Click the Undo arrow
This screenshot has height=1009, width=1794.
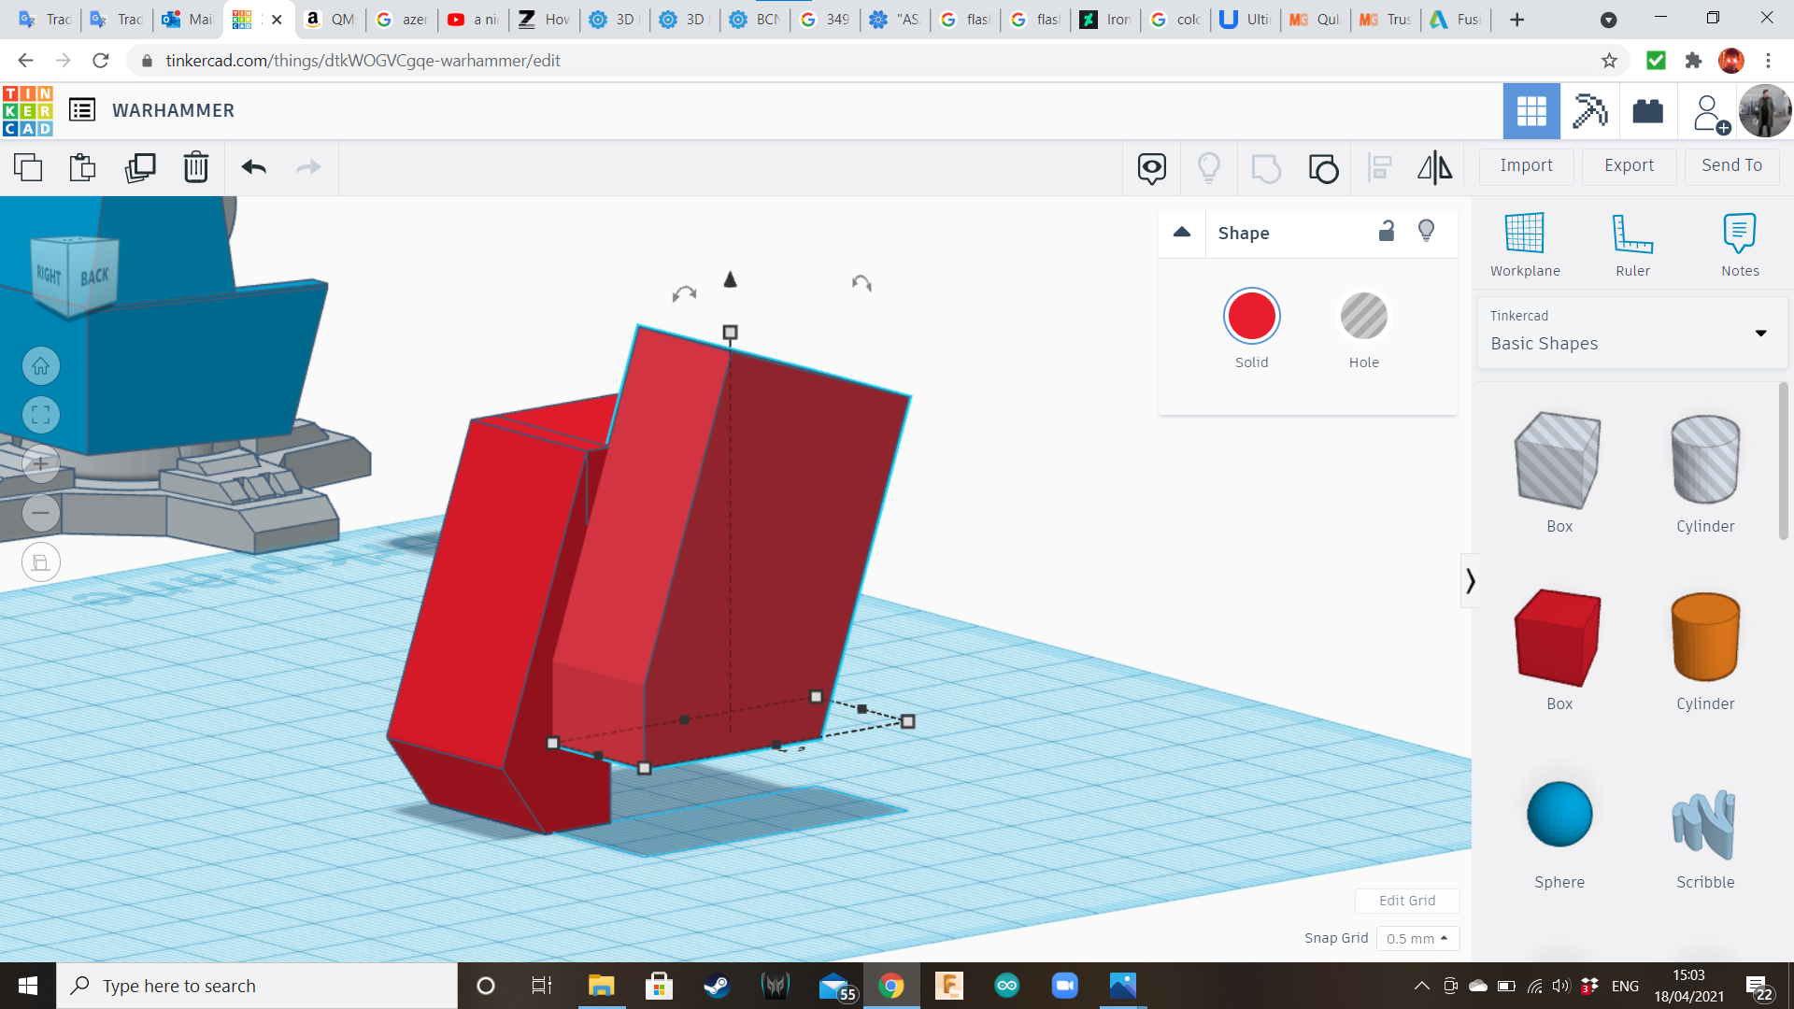(253, 167)
